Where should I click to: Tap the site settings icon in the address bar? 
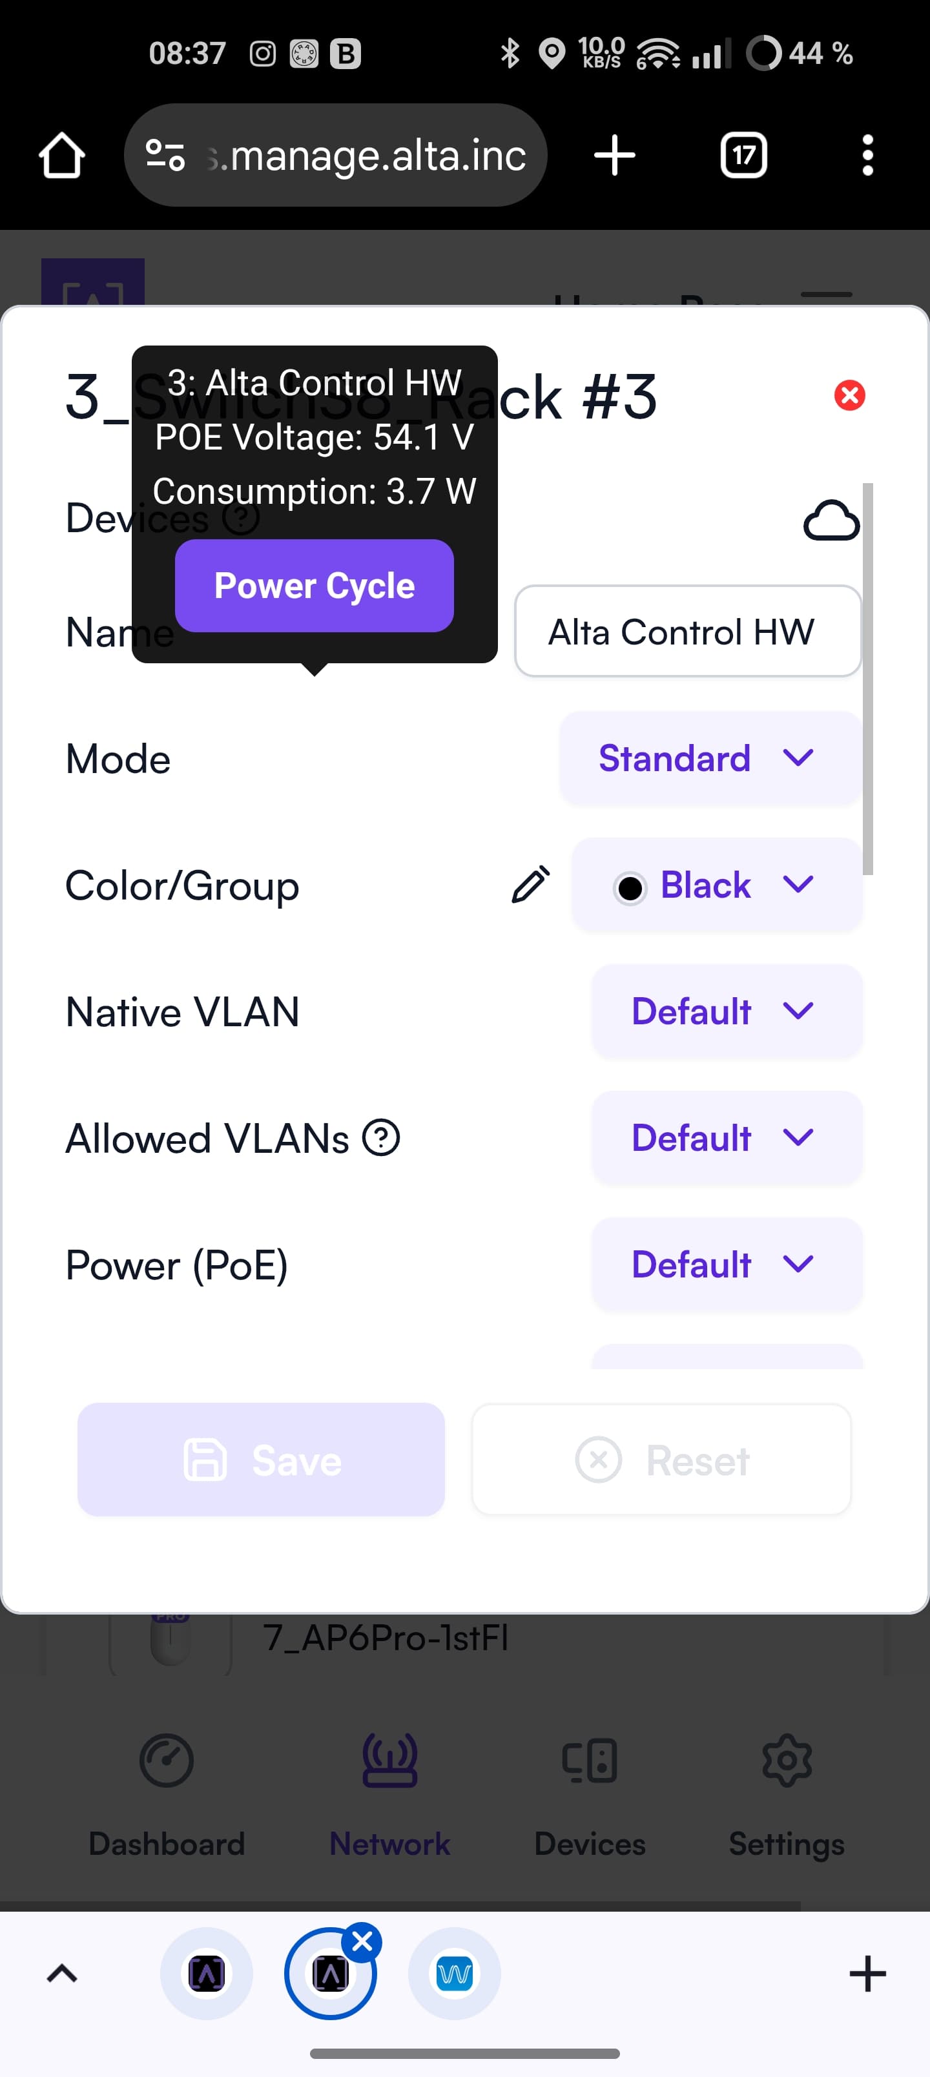(x=165, y=155)
